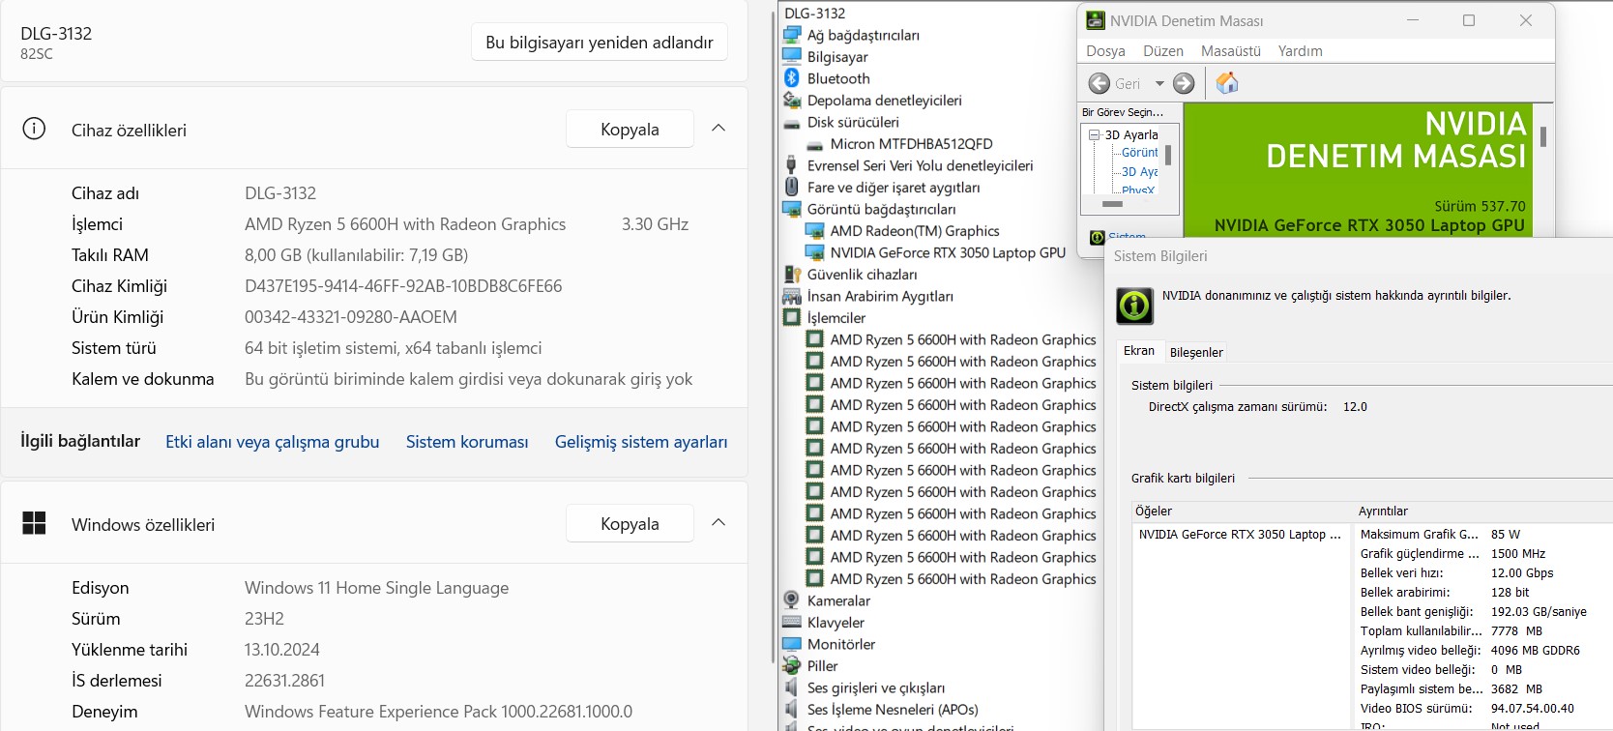The width and height of the screenshot is (1613, 731).
Task: Click the Piller battery icon
Action: (x=792, y=665)
